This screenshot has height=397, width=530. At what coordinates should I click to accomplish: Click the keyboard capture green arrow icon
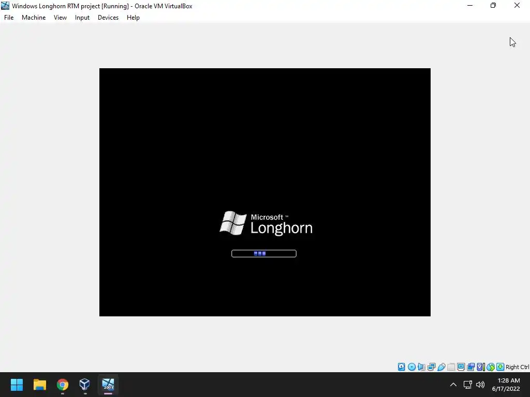coord(500,367)
